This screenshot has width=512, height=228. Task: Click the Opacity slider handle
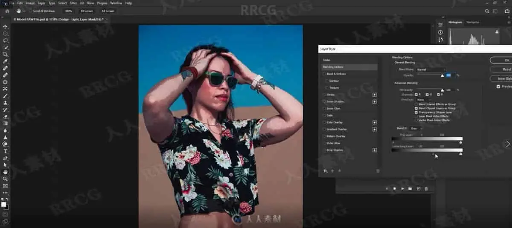(442, 75)
